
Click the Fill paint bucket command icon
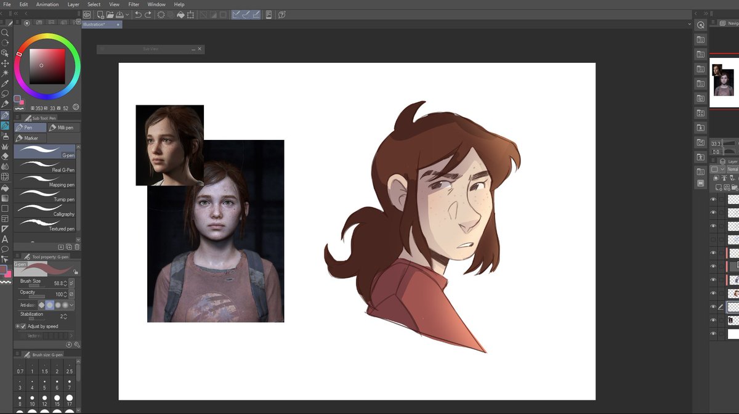181,14
